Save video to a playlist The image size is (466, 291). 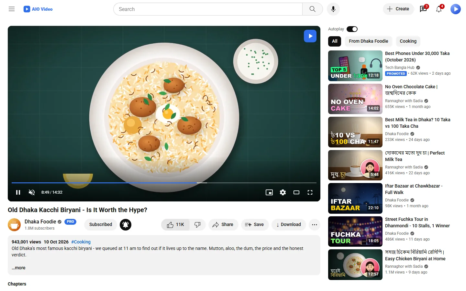pos(255,225)
